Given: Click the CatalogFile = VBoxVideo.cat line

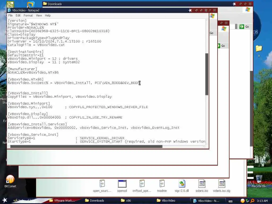Looking at the screenshot, I should click(x=36, y=45).
